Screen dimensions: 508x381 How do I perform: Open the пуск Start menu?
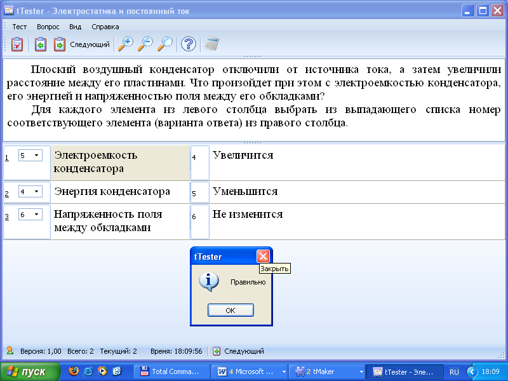pyautogui.click(x=30, y=371)
